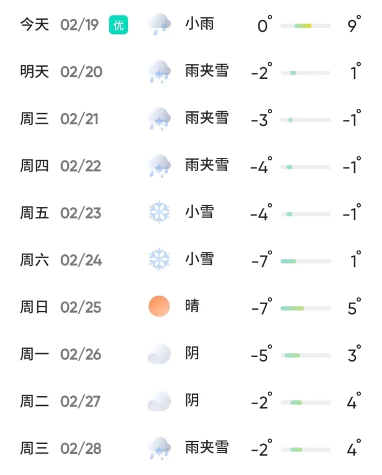The height and width of the screenshot is (475, 382).
Task: Tap the 小雪 label for 周六
Action: [x=199, y=259]
